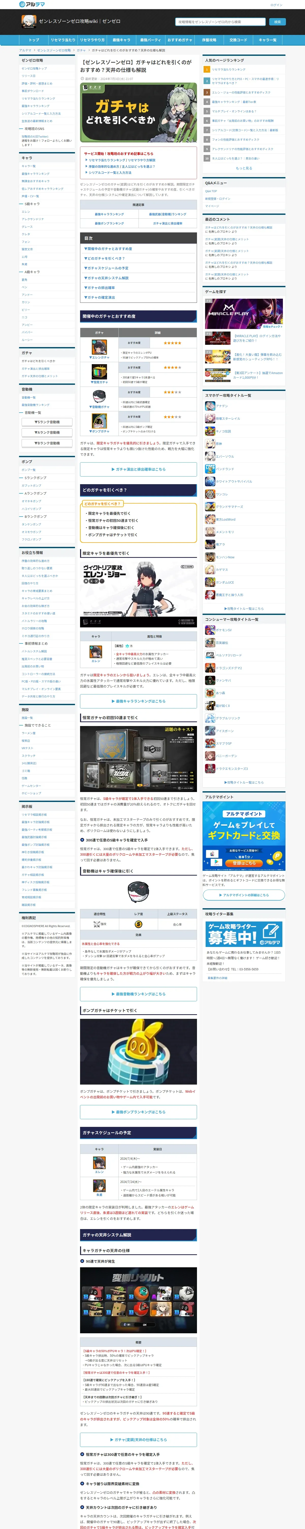The height and width of the screenshot is (1529, 305).
Task: Open 崩壊スターレイル game icon
Action: coord(210,418)
